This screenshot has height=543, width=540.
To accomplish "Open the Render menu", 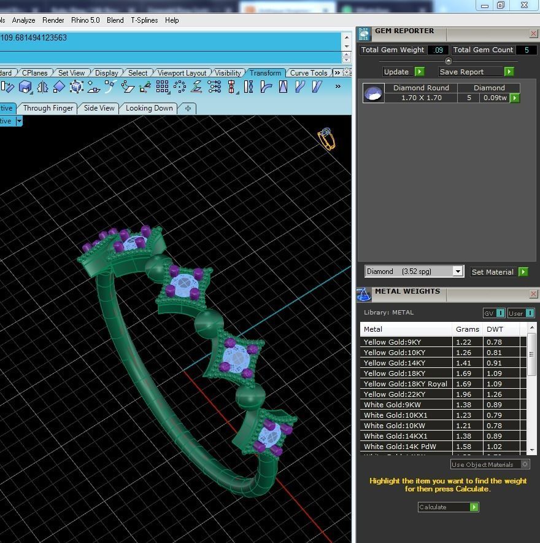I will (x=53, y=20).
